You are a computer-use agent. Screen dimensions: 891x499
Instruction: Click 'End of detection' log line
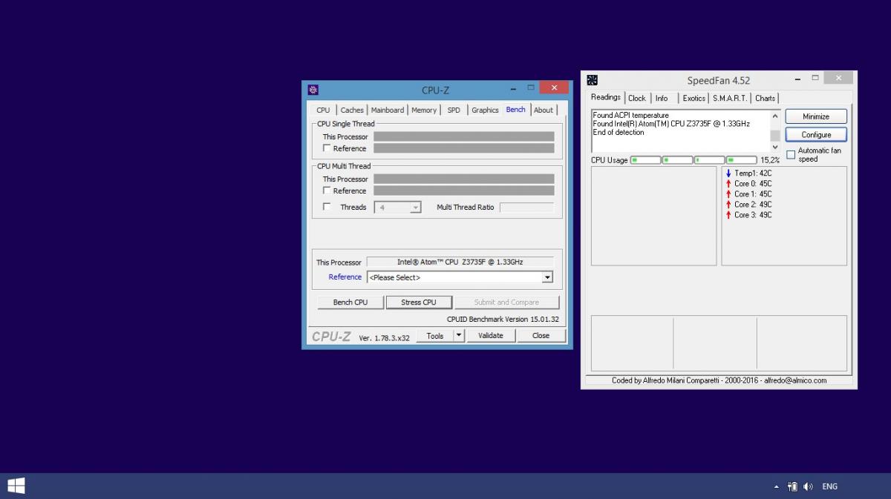(619, 133)
